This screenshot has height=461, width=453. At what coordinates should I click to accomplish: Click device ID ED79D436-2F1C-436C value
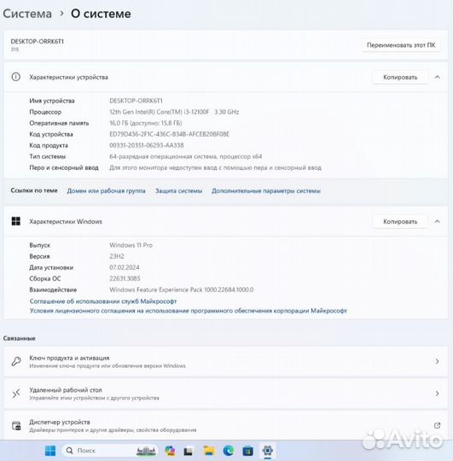(169, 134)
